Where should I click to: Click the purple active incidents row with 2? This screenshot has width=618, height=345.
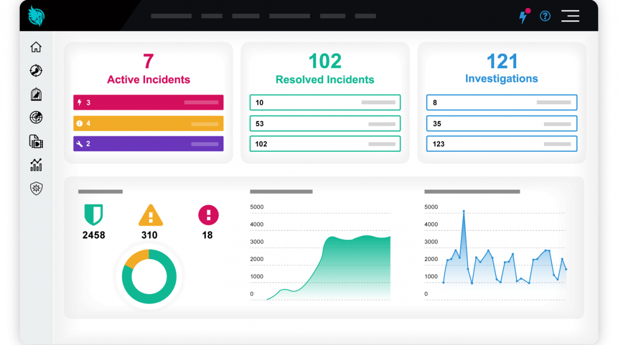(148, 144)
